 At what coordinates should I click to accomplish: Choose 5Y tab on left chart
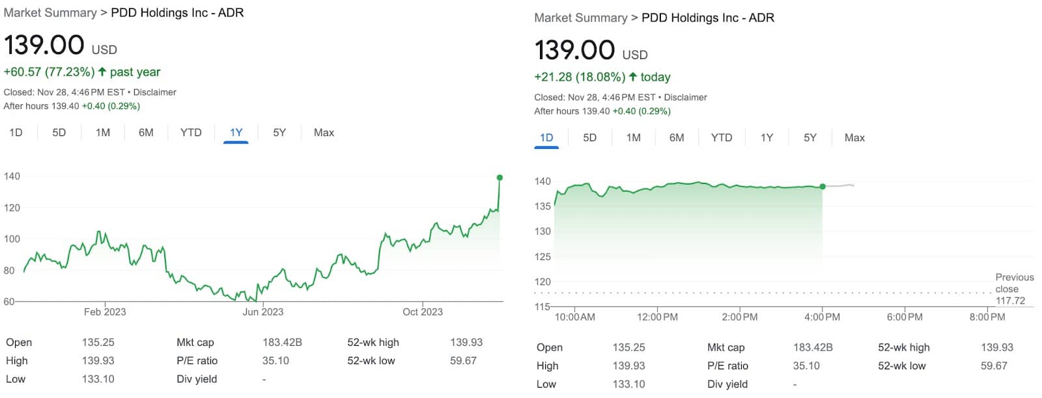coord(279,133)
